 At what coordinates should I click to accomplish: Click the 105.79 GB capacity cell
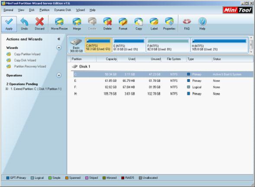coord(110,93)
